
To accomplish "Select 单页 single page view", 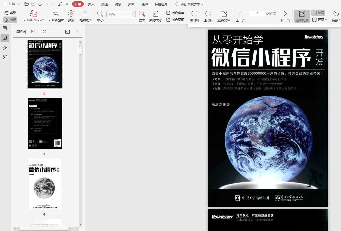I will tap(318, 13).
